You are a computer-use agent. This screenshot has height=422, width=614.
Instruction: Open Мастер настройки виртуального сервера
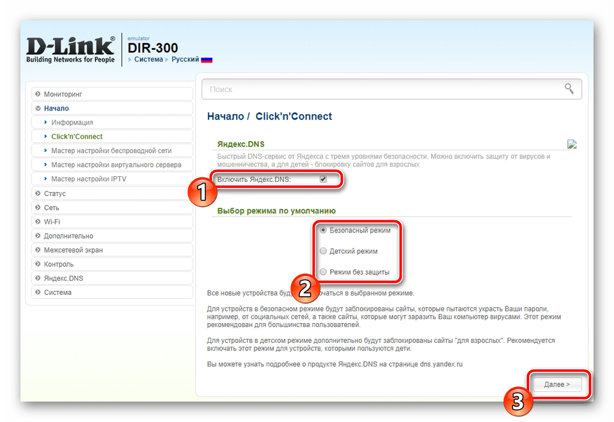(112, 165)
